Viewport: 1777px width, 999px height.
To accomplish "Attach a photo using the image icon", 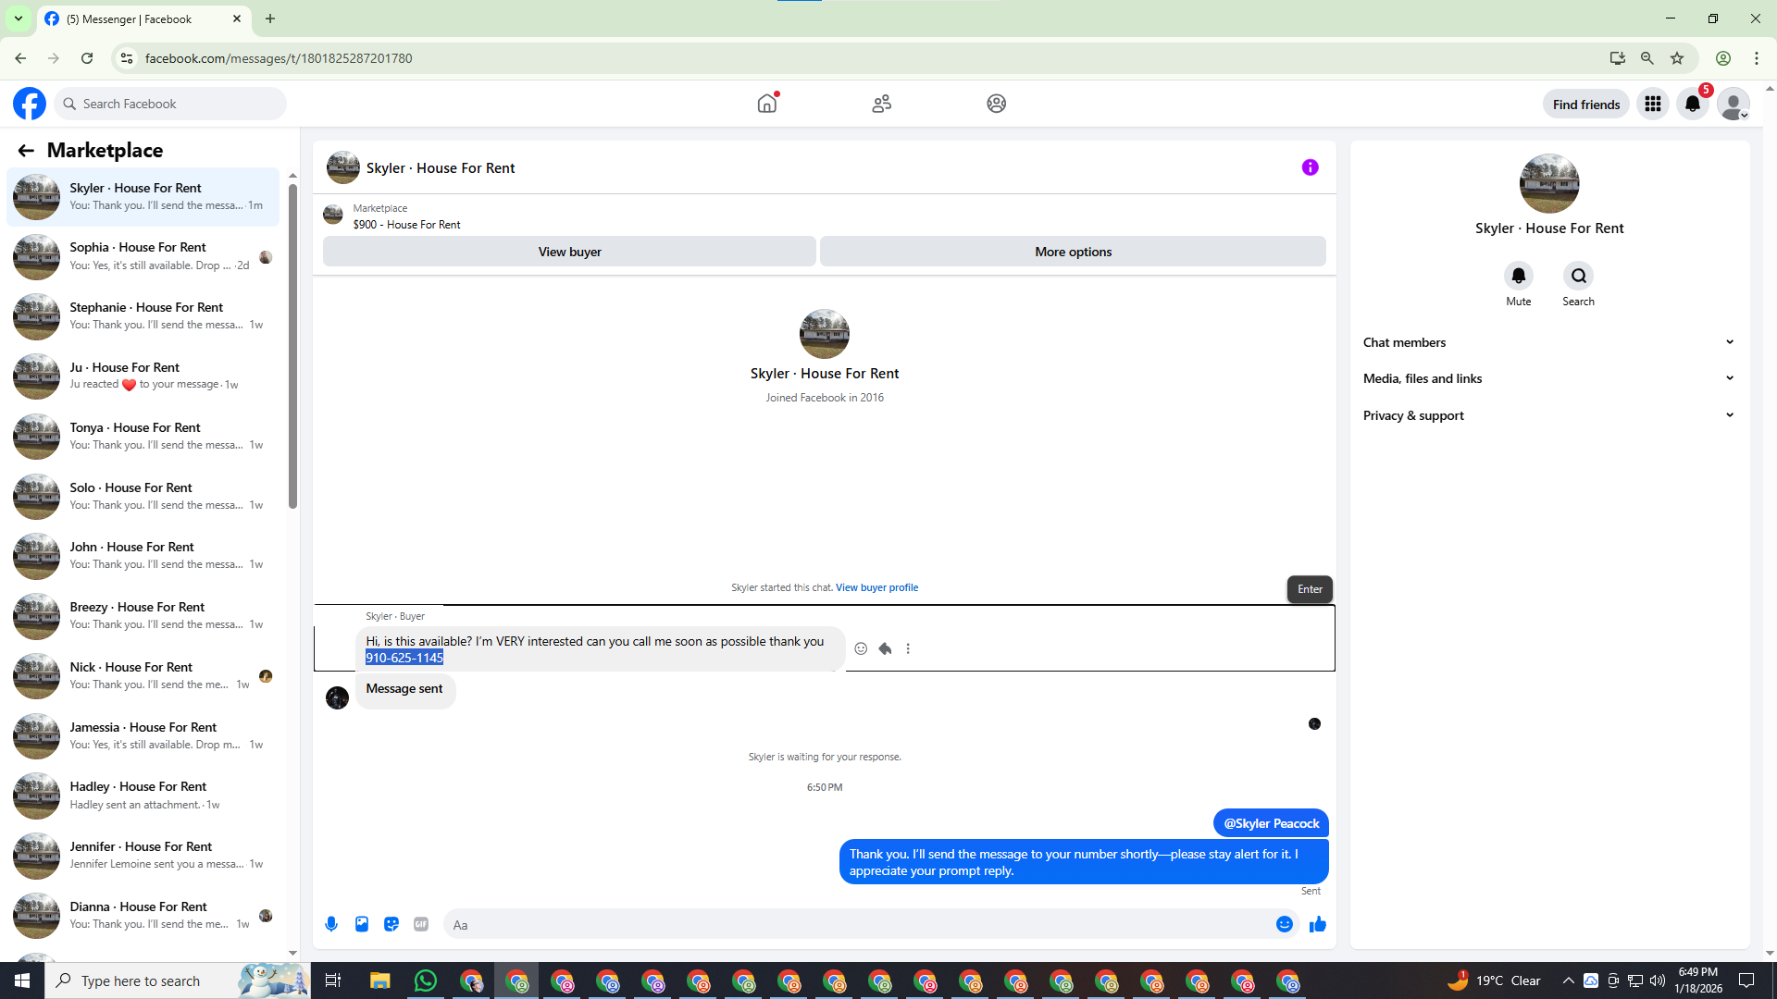I will [x=362, y=924].
